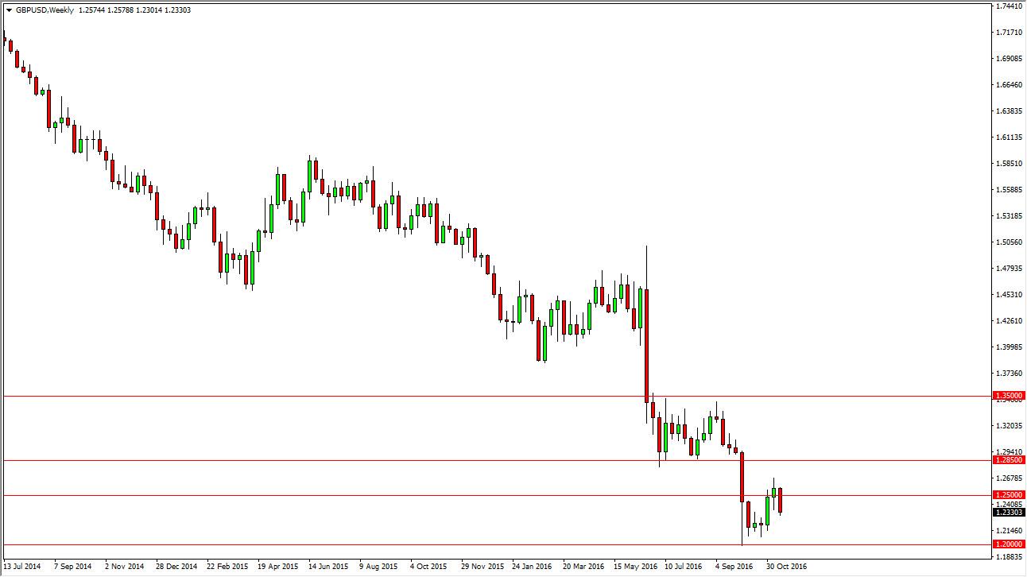Click the red 1.20000 price label
This screenshot has width=1027, height=577.
pos(1009,544)
